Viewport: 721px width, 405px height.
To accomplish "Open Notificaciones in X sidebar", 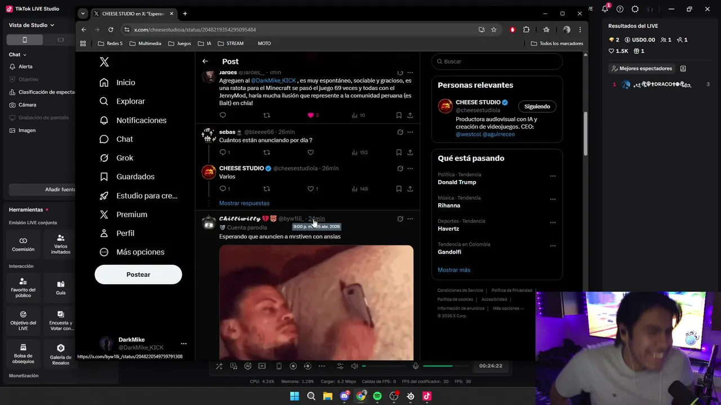I will [132, 120].
